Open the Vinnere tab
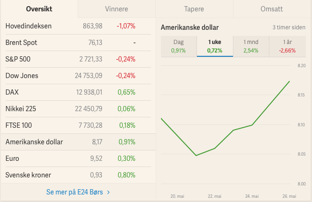Image resolution: width=312 pixels, height=202 pixels. [x=116, y=9]
